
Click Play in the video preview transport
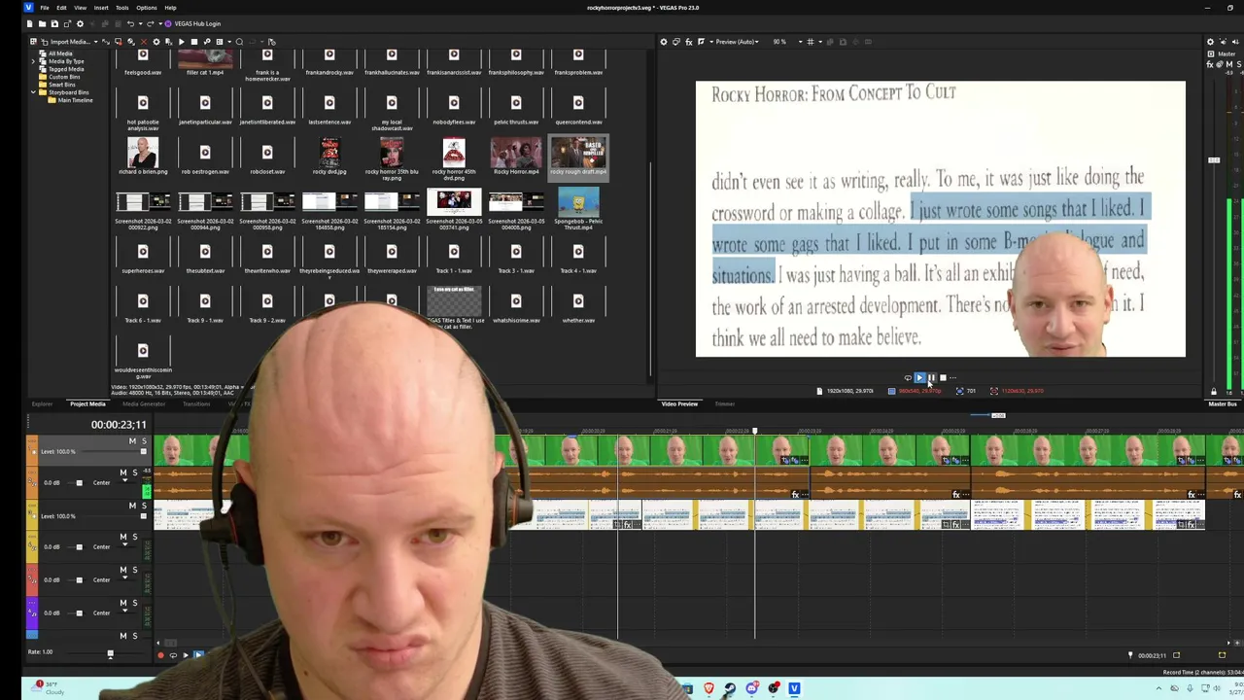(x=919, y=377)
